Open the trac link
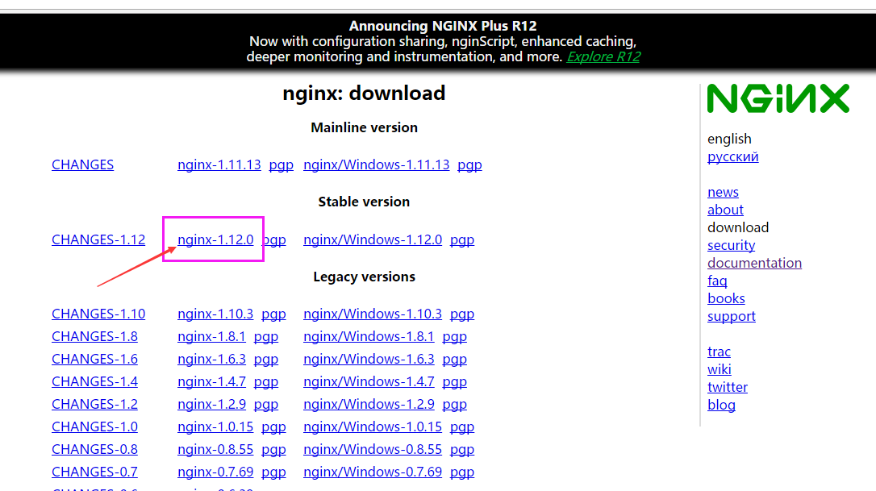 tap(719, 352)
